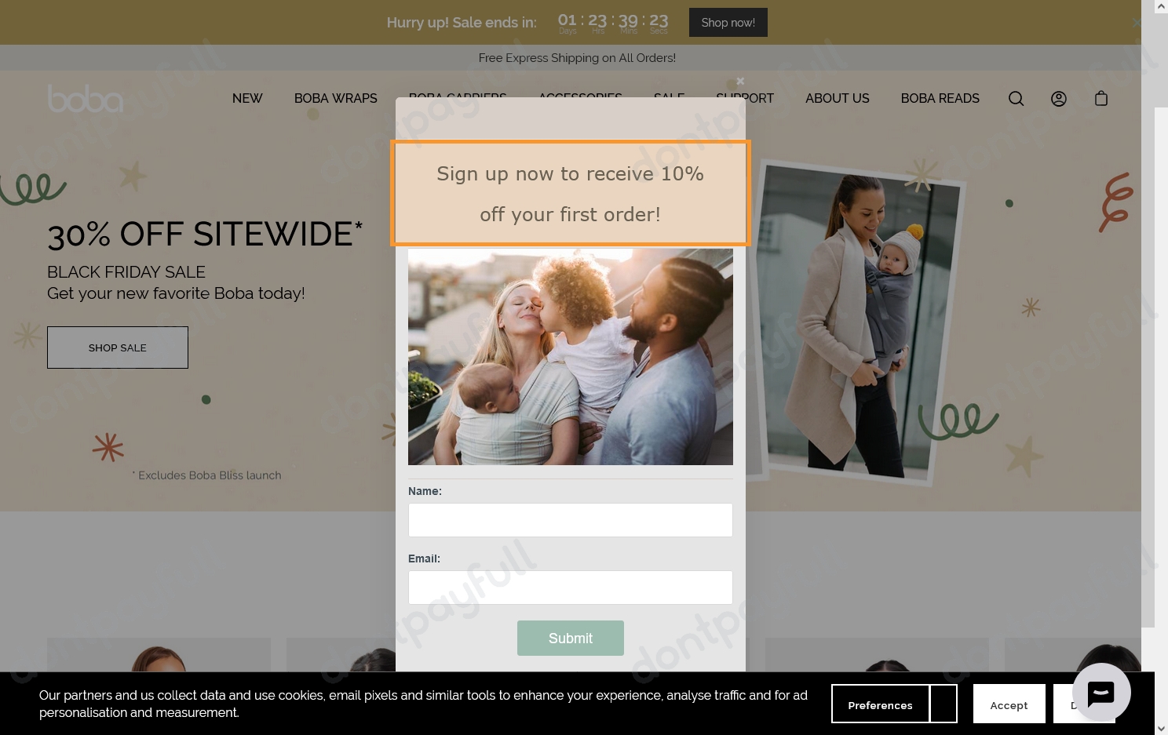Click the SHOP SALE button
The image size is (1168, 735).
tap(118, 347)
